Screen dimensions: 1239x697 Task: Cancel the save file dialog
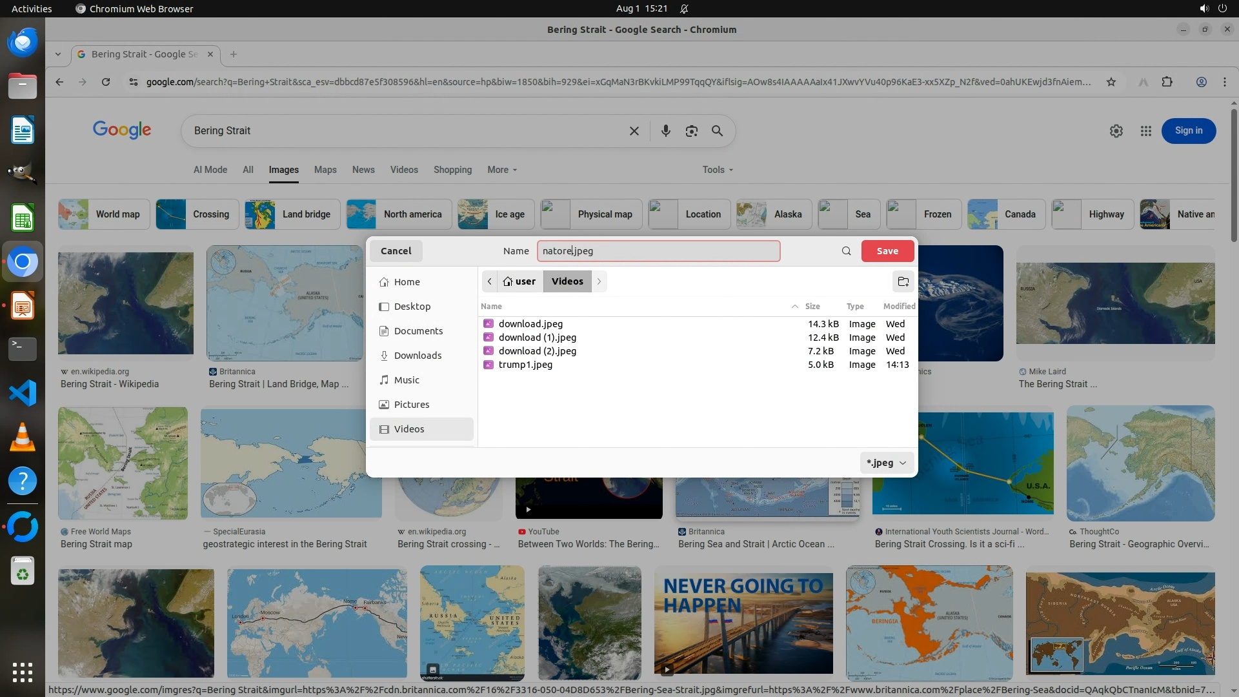(396, 251)
